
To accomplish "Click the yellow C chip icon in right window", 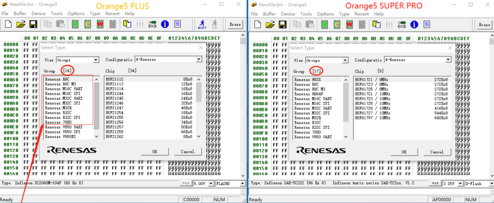I will coord(337,24).
